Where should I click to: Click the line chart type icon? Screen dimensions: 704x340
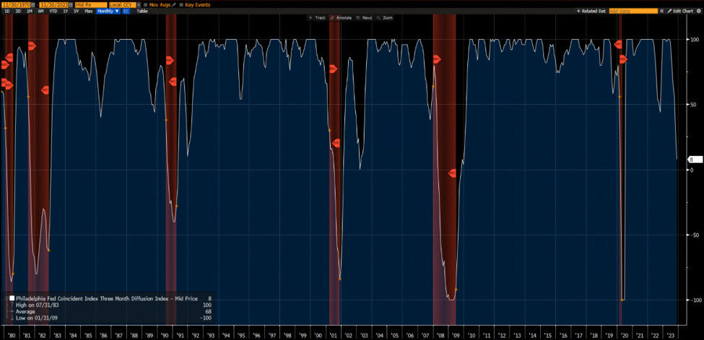point(126,11)
